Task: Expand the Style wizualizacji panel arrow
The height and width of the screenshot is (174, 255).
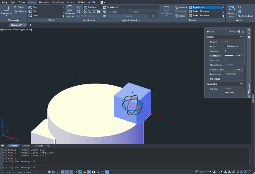Action: click(x=139, y=20)
